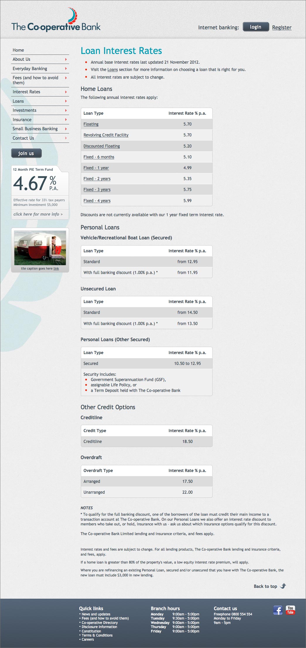
Task: Open Terms & Conditions quick link
Action: [x=97, y=635]
